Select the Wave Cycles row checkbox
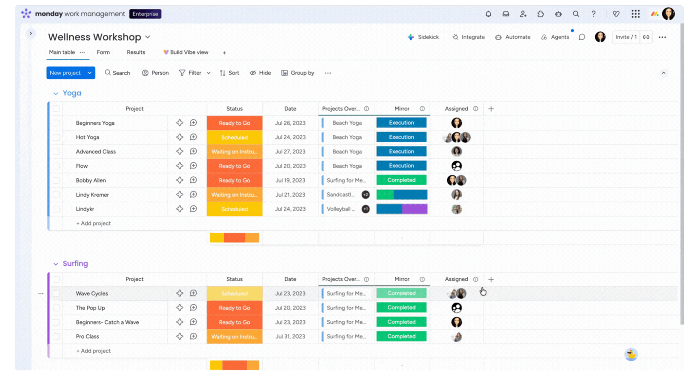Image resolution: width=699 pixels, height=375 pixels. 56,293
